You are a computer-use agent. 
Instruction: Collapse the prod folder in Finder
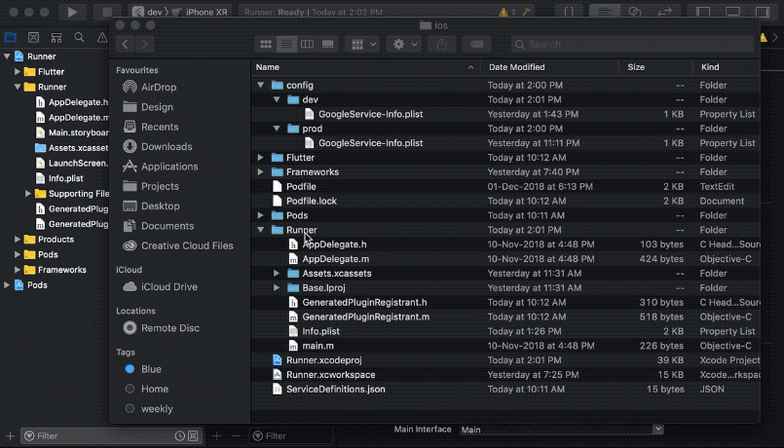pos(277,129)
